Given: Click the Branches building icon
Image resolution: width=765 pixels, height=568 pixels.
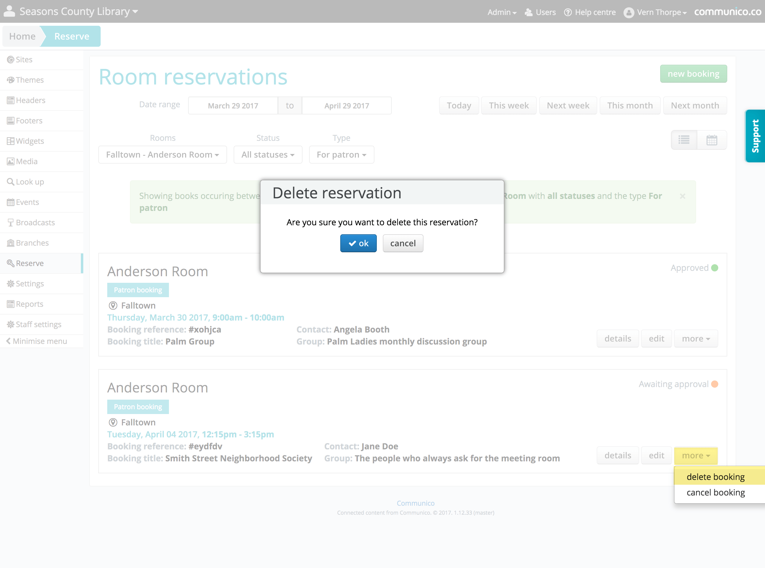Looking at the screenshot, I should 11,243.
